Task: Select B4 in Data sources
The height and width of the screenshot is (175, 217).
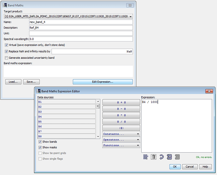Action: tap(67, 117)
